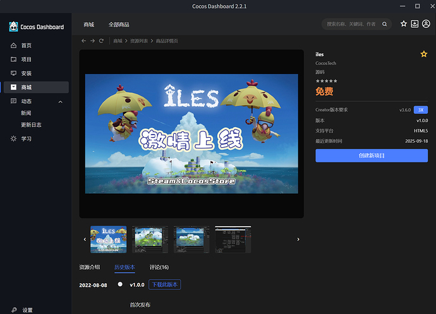Screen dimensions: 436x314
Task: Click the five-star rating row
Action: click(327, 81)
